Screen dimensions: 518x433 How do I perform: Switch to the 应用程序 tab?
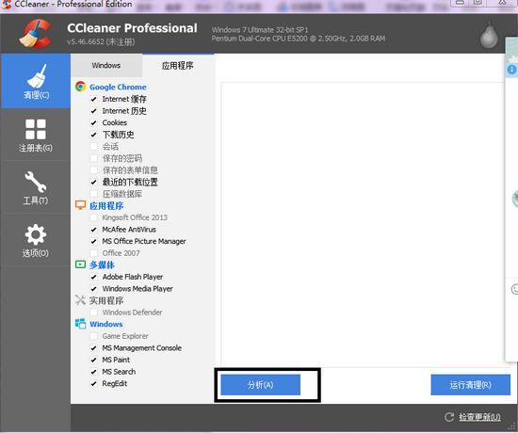[178, 65]
